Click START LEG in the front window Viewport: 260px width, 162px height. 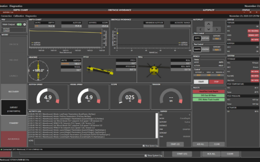[x=175, y=144]
